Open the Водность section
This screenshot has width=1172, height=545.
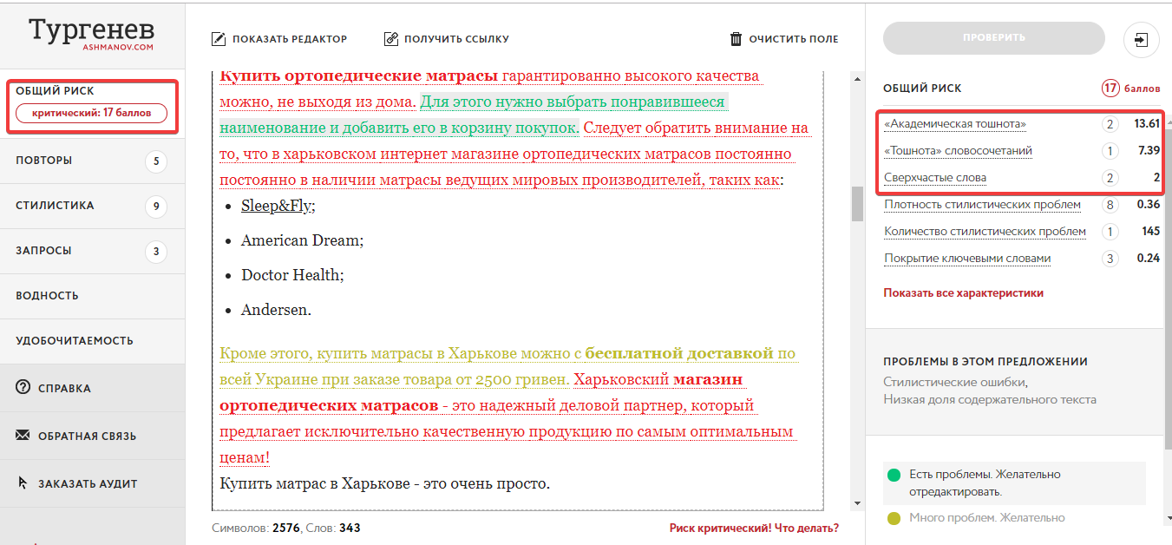pyautogui.click(x=92, y=296)
